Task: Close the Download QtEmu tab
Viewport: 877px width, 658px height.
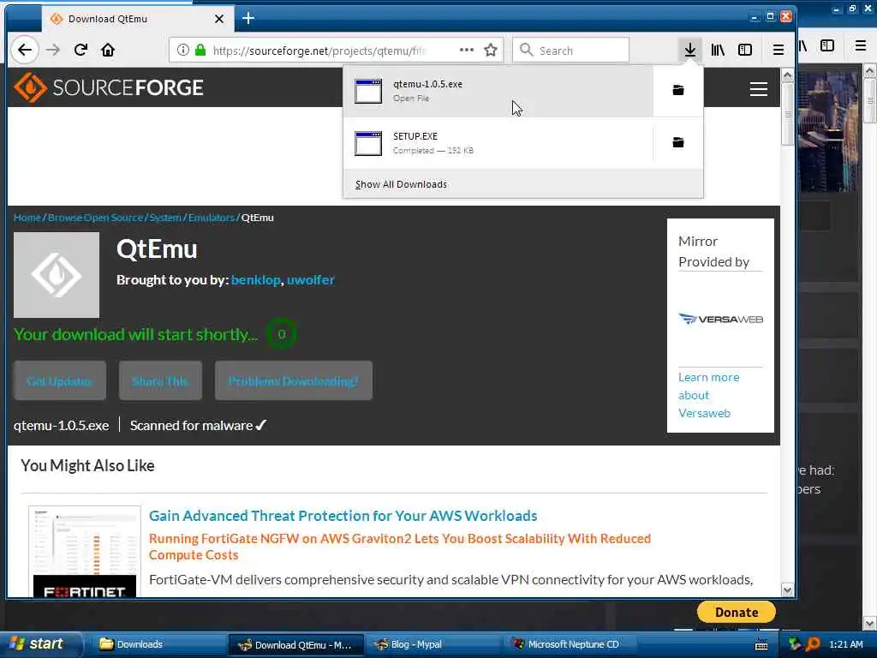Action: tap(219, 19)
